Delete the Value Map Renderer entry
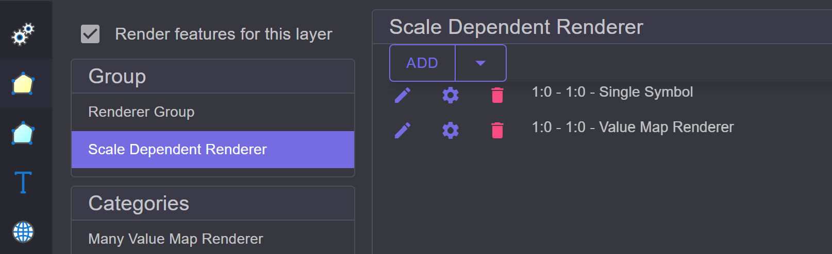 [x=497, y=130]
